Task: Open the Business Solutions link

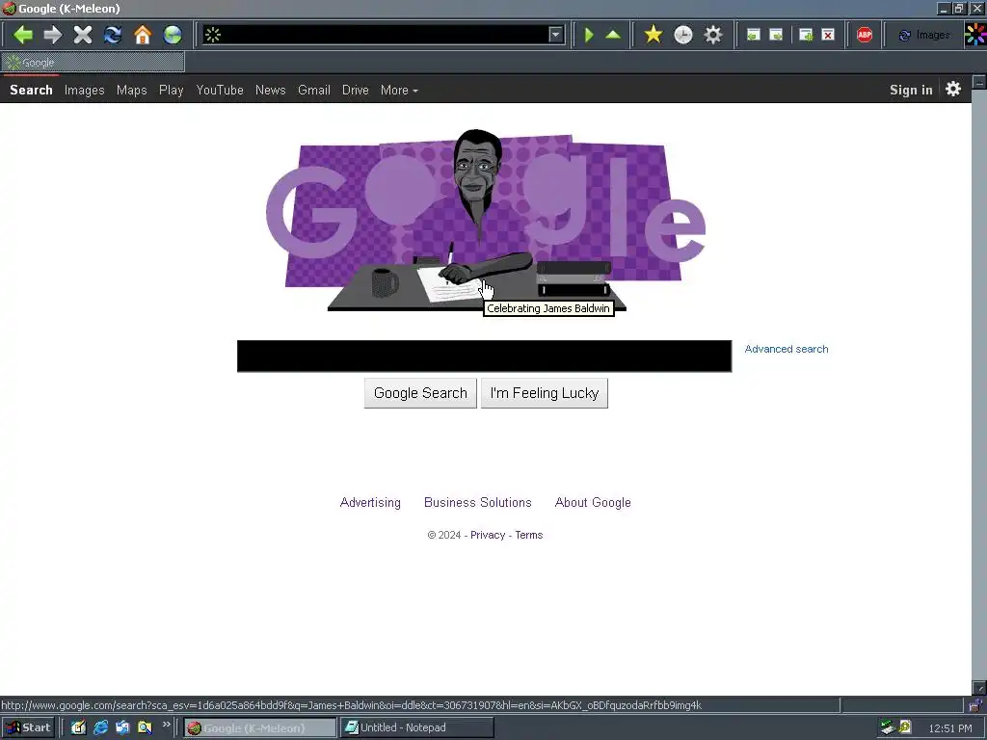Action: [x=478, y=502]
